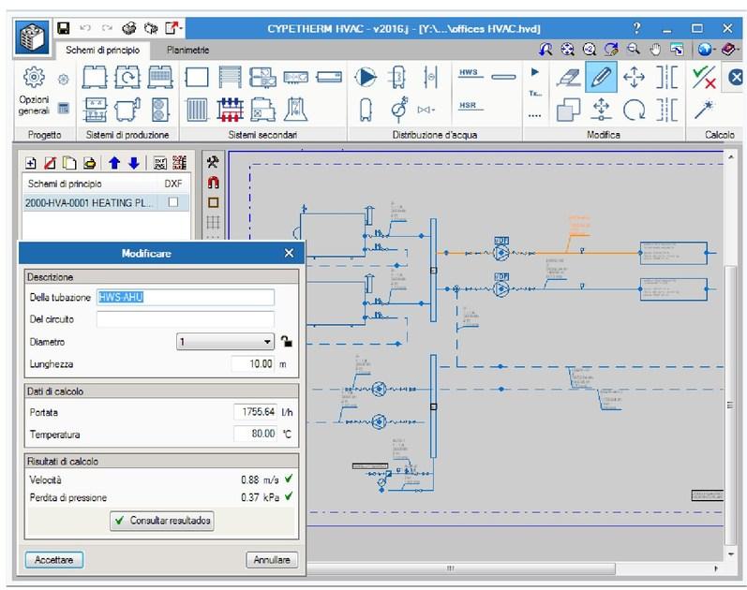Click the Consultar resultados button
The image size is (747, 590).
click(162, 521)
